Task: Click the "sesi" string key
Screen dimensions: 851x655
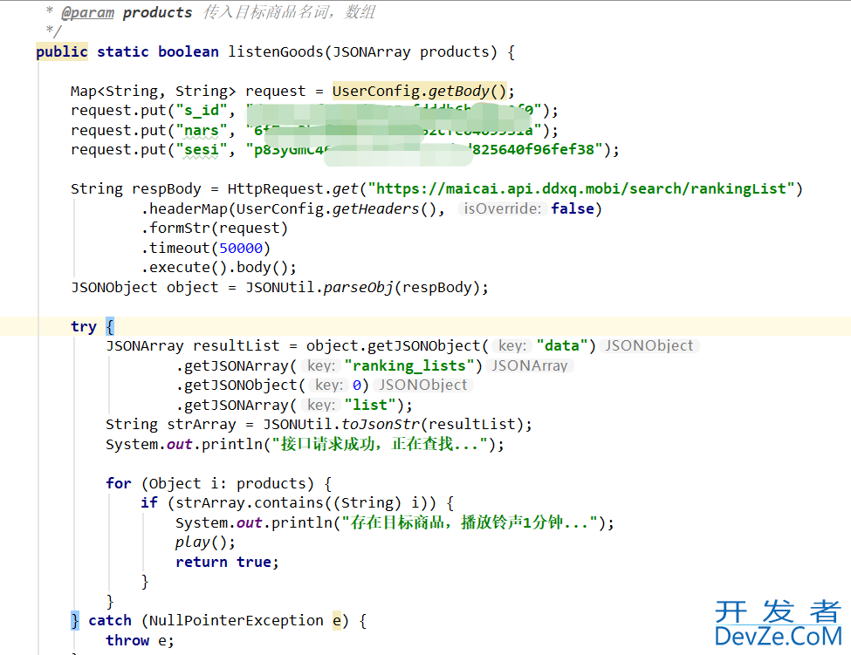Action: coord(202,150)
